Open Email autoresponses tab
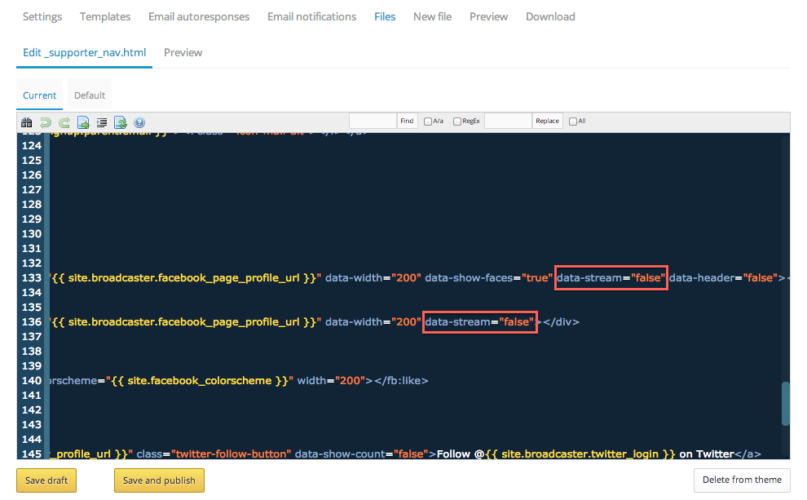807x500 pixels. tap(199, 17)
